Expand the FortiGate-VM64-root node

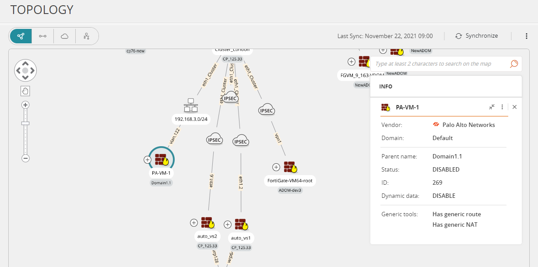pos(276,167)
